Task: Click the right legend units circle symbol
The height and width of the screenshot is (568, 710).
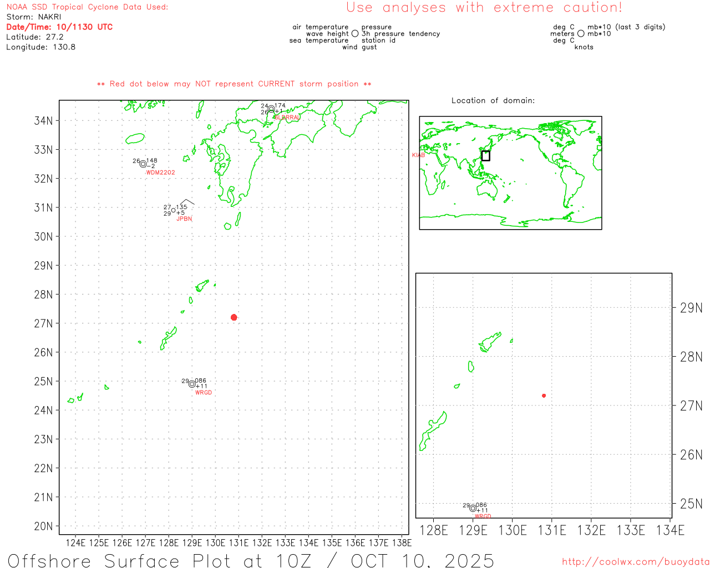Action: click(x=581, y=34)
